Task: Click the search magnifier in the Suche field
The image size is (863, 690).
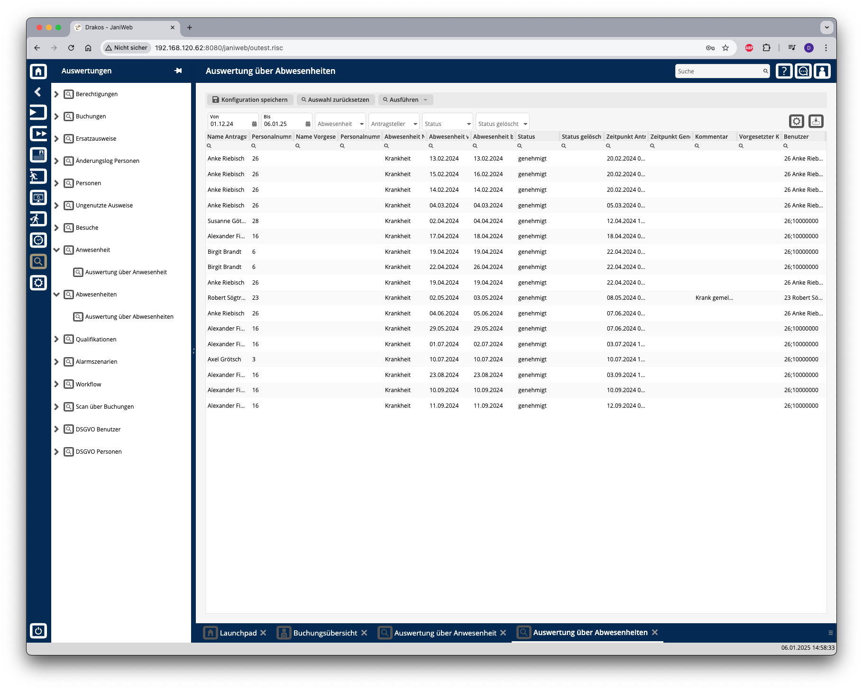Action: [765, 71]
